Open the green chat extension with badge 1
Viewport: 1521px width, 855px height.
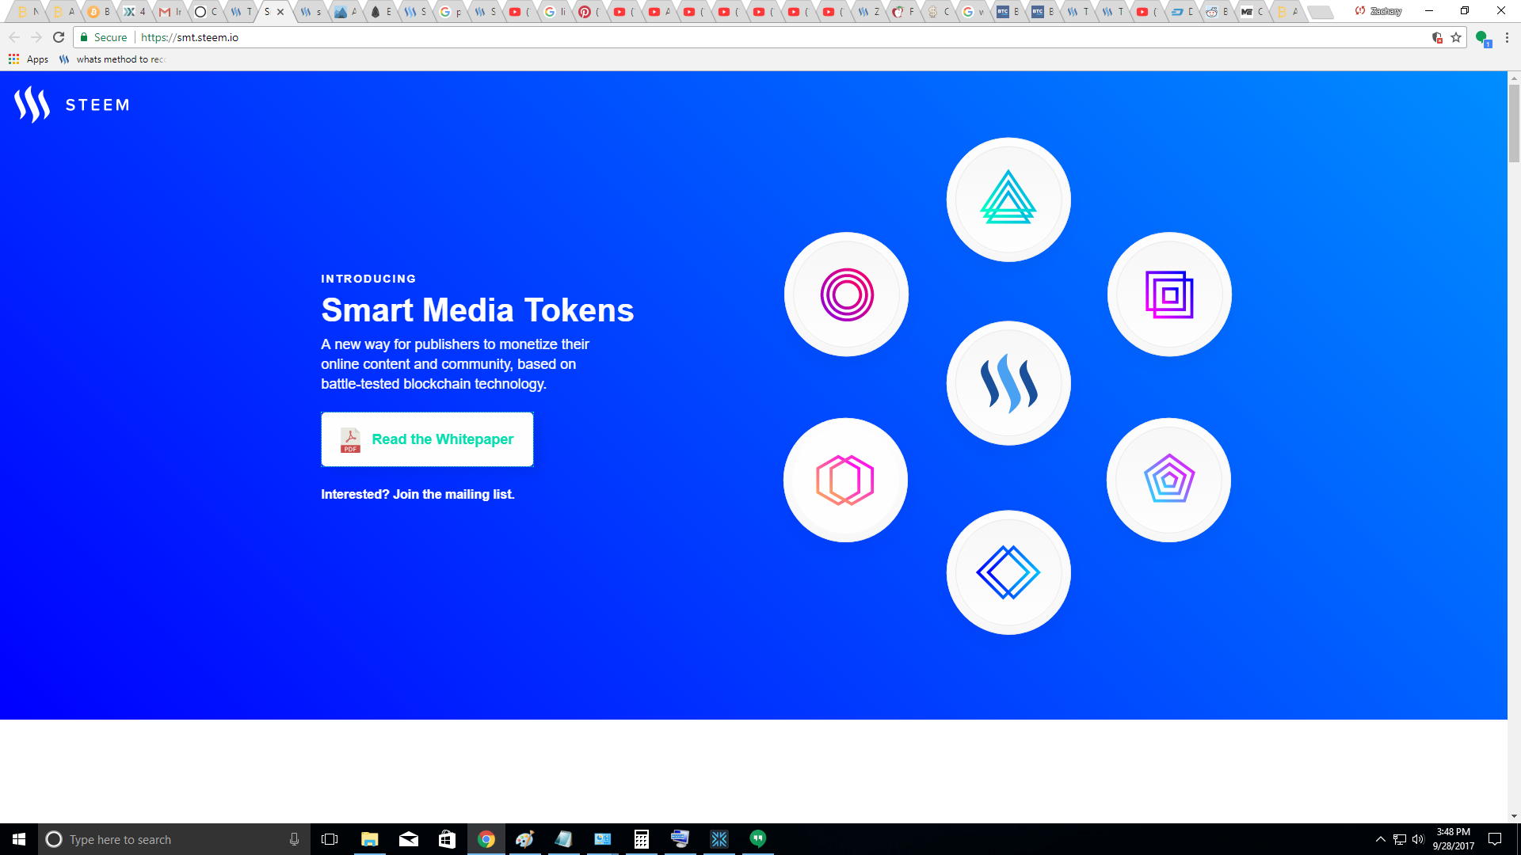coord(1483,38)
